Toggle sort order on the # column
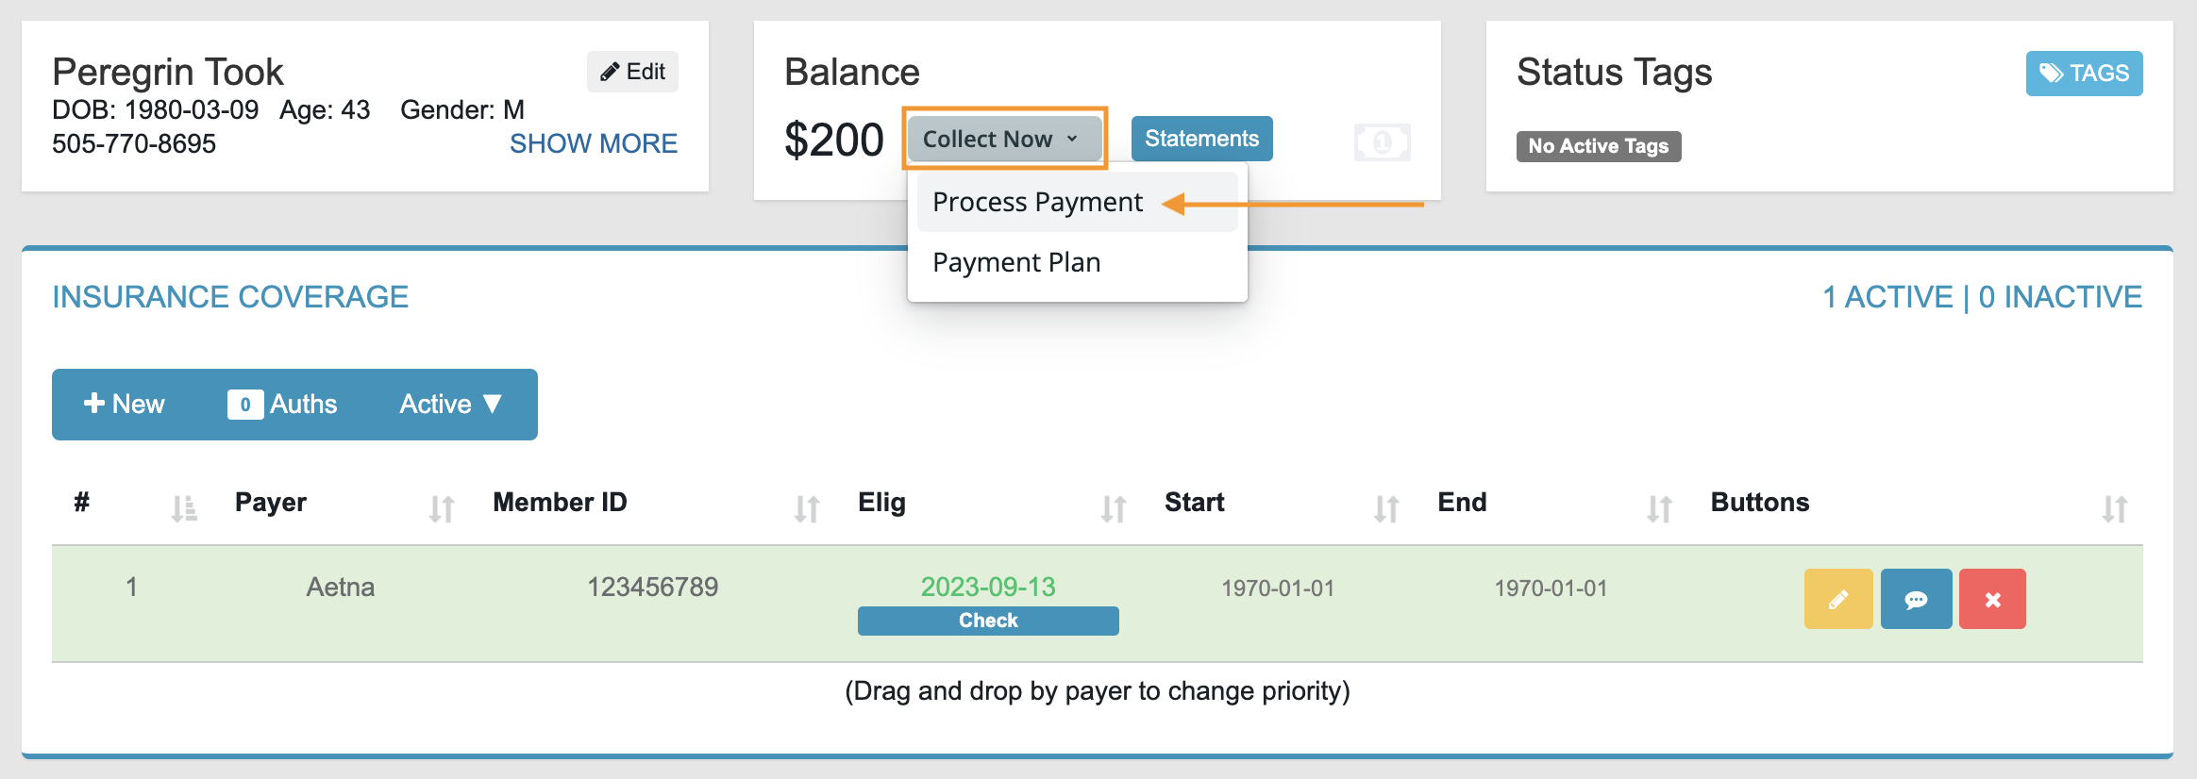Viewport: 2197px width, 779px height. click(182, 506)
